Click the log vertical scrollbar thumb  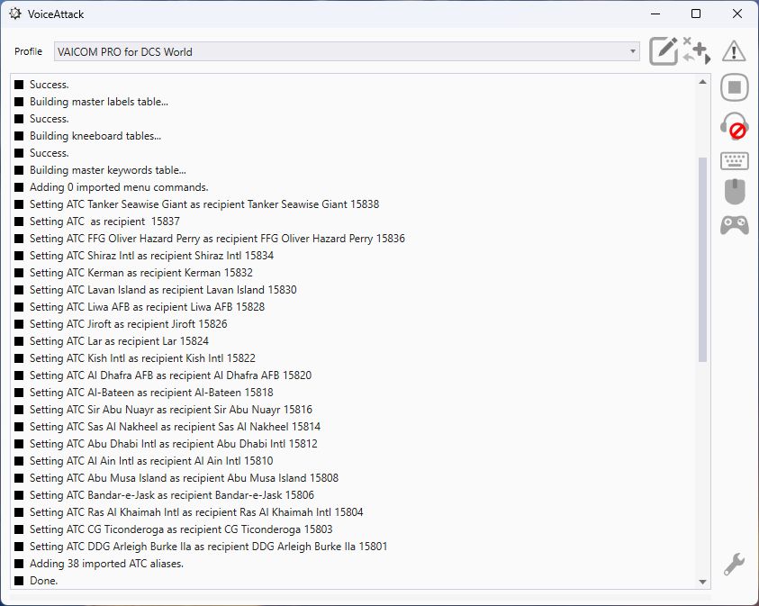[x=702, y=259]
